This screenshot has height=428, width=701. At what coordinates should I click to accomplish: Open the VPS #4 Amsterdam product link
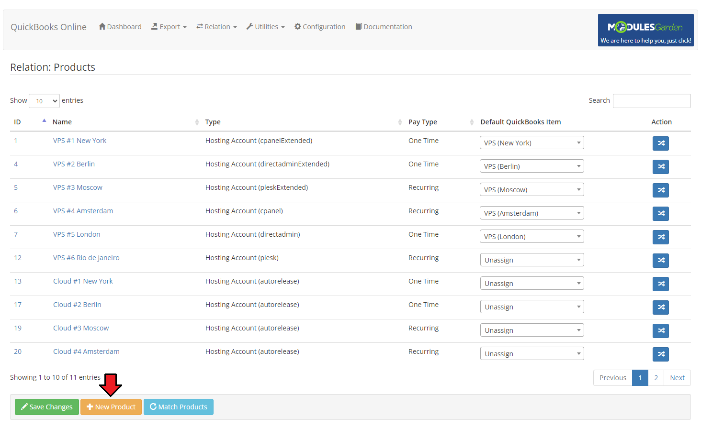point(83,211)
